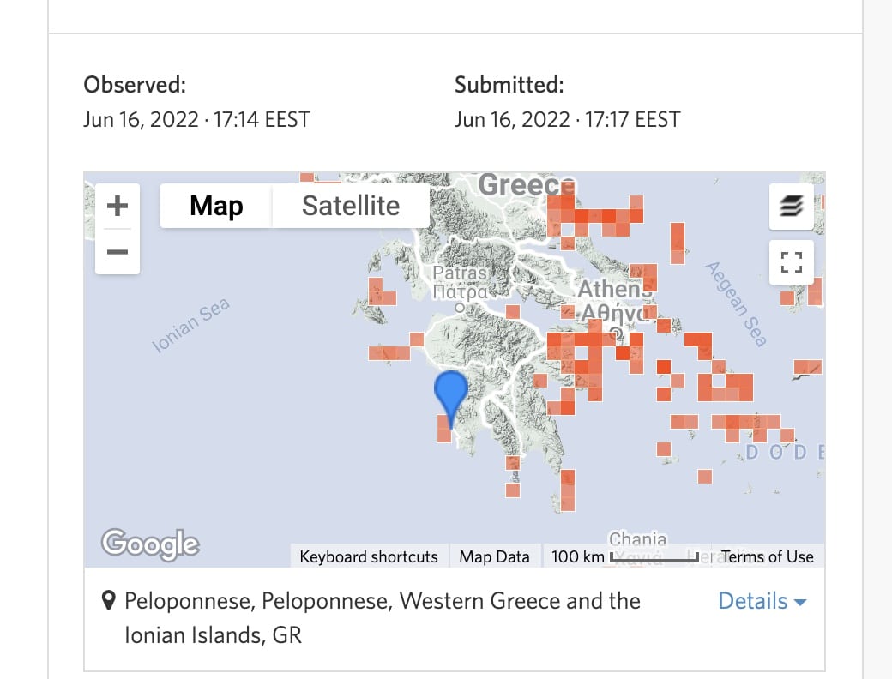Toggle fullscreen map view
This screenshot has width=892, height=679.
pyautogui.click(x=791, y=262)
